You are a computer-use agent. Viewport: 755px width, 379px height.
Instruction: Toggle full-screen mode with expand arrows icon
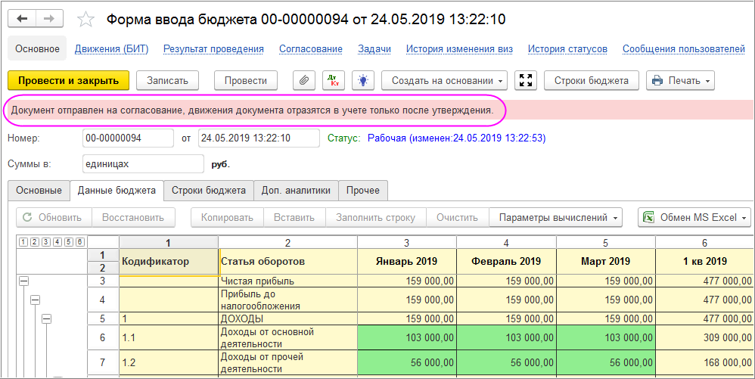[526, 80]
